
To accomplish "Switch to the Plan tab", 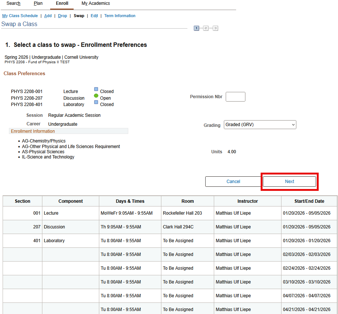I will [x=38, y=3].
